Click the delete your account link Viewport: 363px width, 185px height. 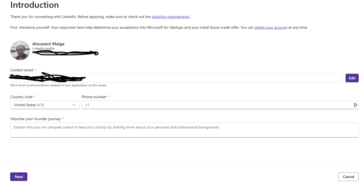click(x=271, y=27)
